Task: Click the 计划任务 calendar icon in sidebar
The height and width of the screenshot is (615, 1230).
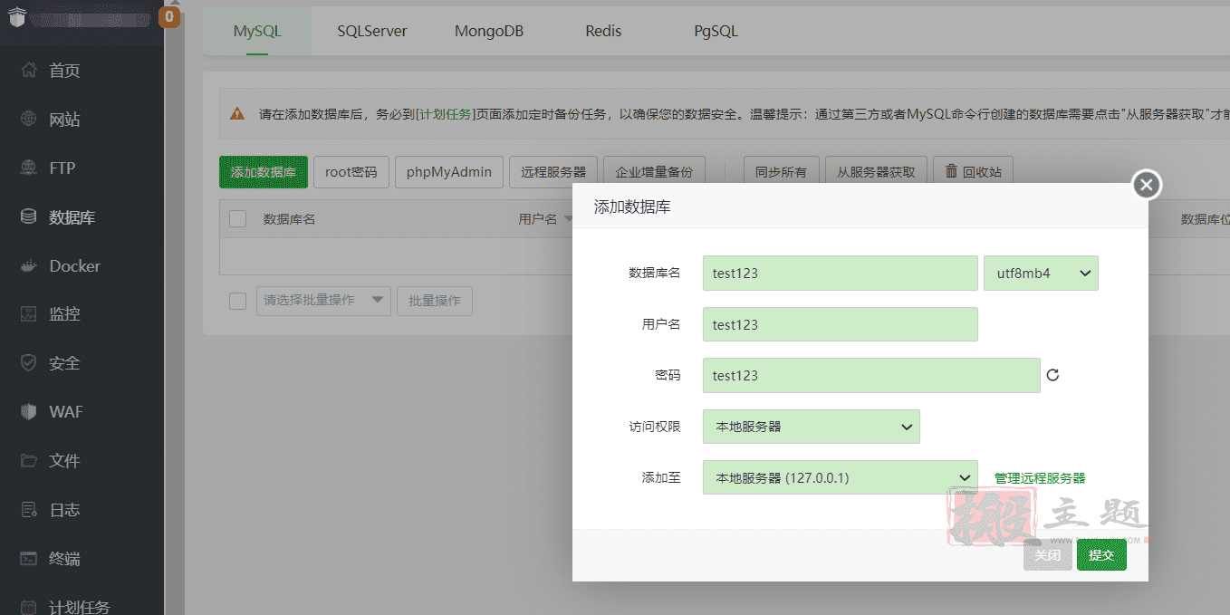Action: click(x=29, y=607)
